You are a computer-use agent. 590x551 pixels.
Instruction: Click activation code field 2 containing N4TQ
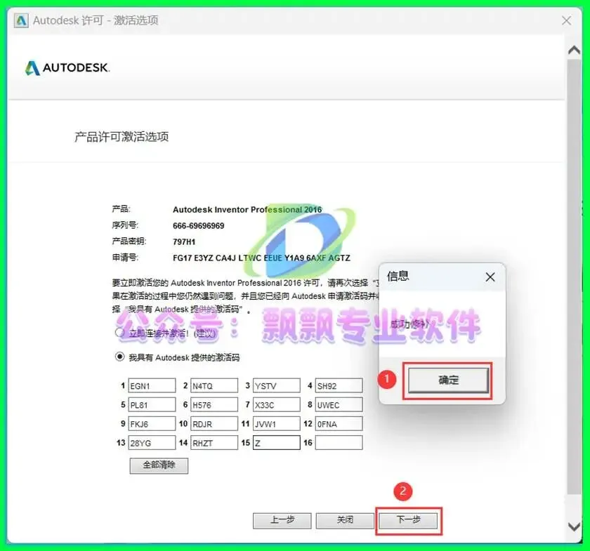[x=214, y=385]
